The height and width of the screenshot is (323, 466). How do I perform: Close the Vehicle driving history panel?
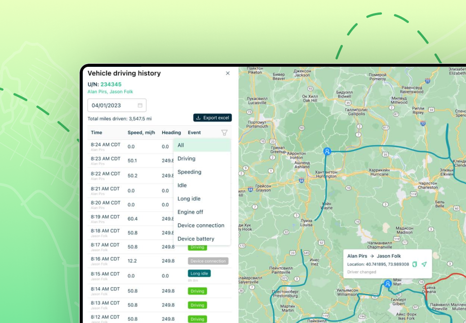coord(228,73)
